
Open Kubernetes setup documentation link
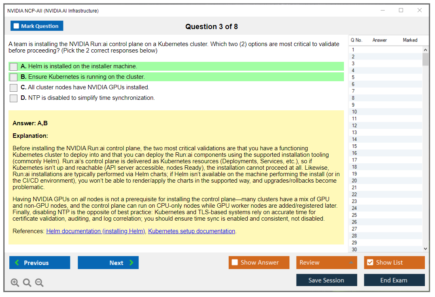click(x=191, y=231)
